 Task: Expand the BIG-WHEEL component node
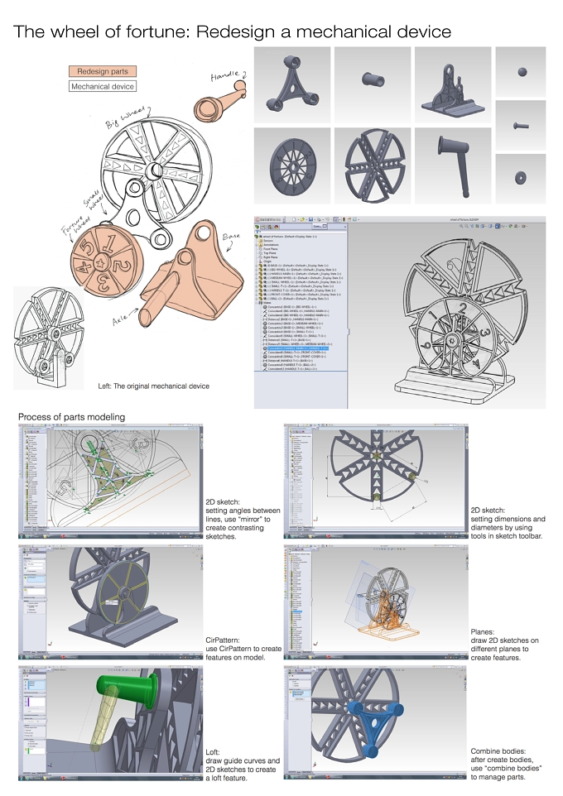click(257, 270)
